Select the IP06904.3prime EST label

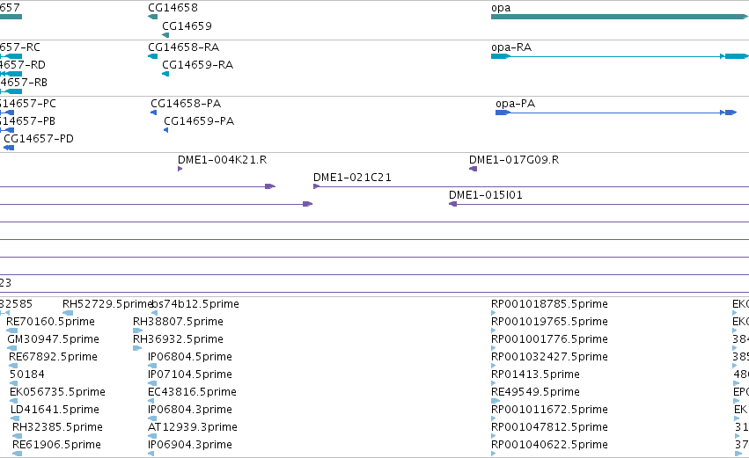point(189,445)
